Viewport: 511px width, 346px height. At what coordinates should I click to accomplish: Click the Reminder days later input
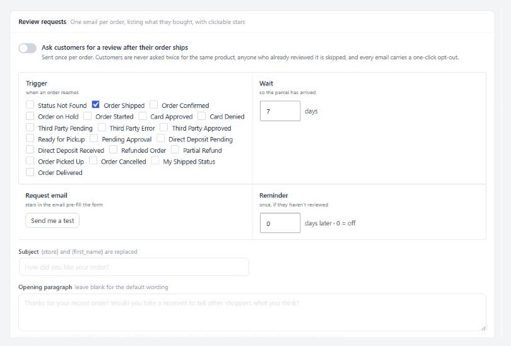coord(280,223)
